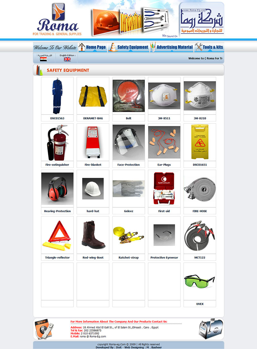257x349 pixels.
Task: Open the First-aid kit product
Action: [x=164, y=189]
